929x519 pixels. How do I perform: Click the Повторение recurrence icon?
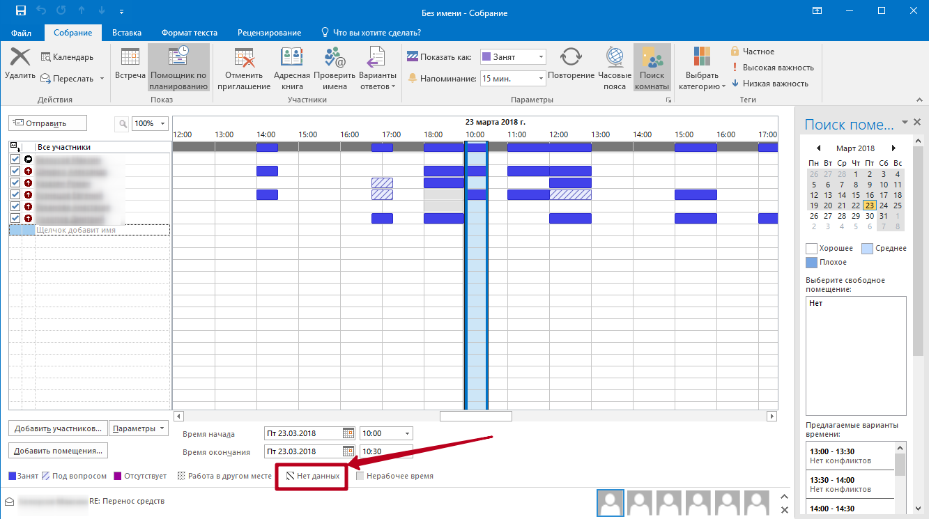pyautogui.click(x=571, y=58)
